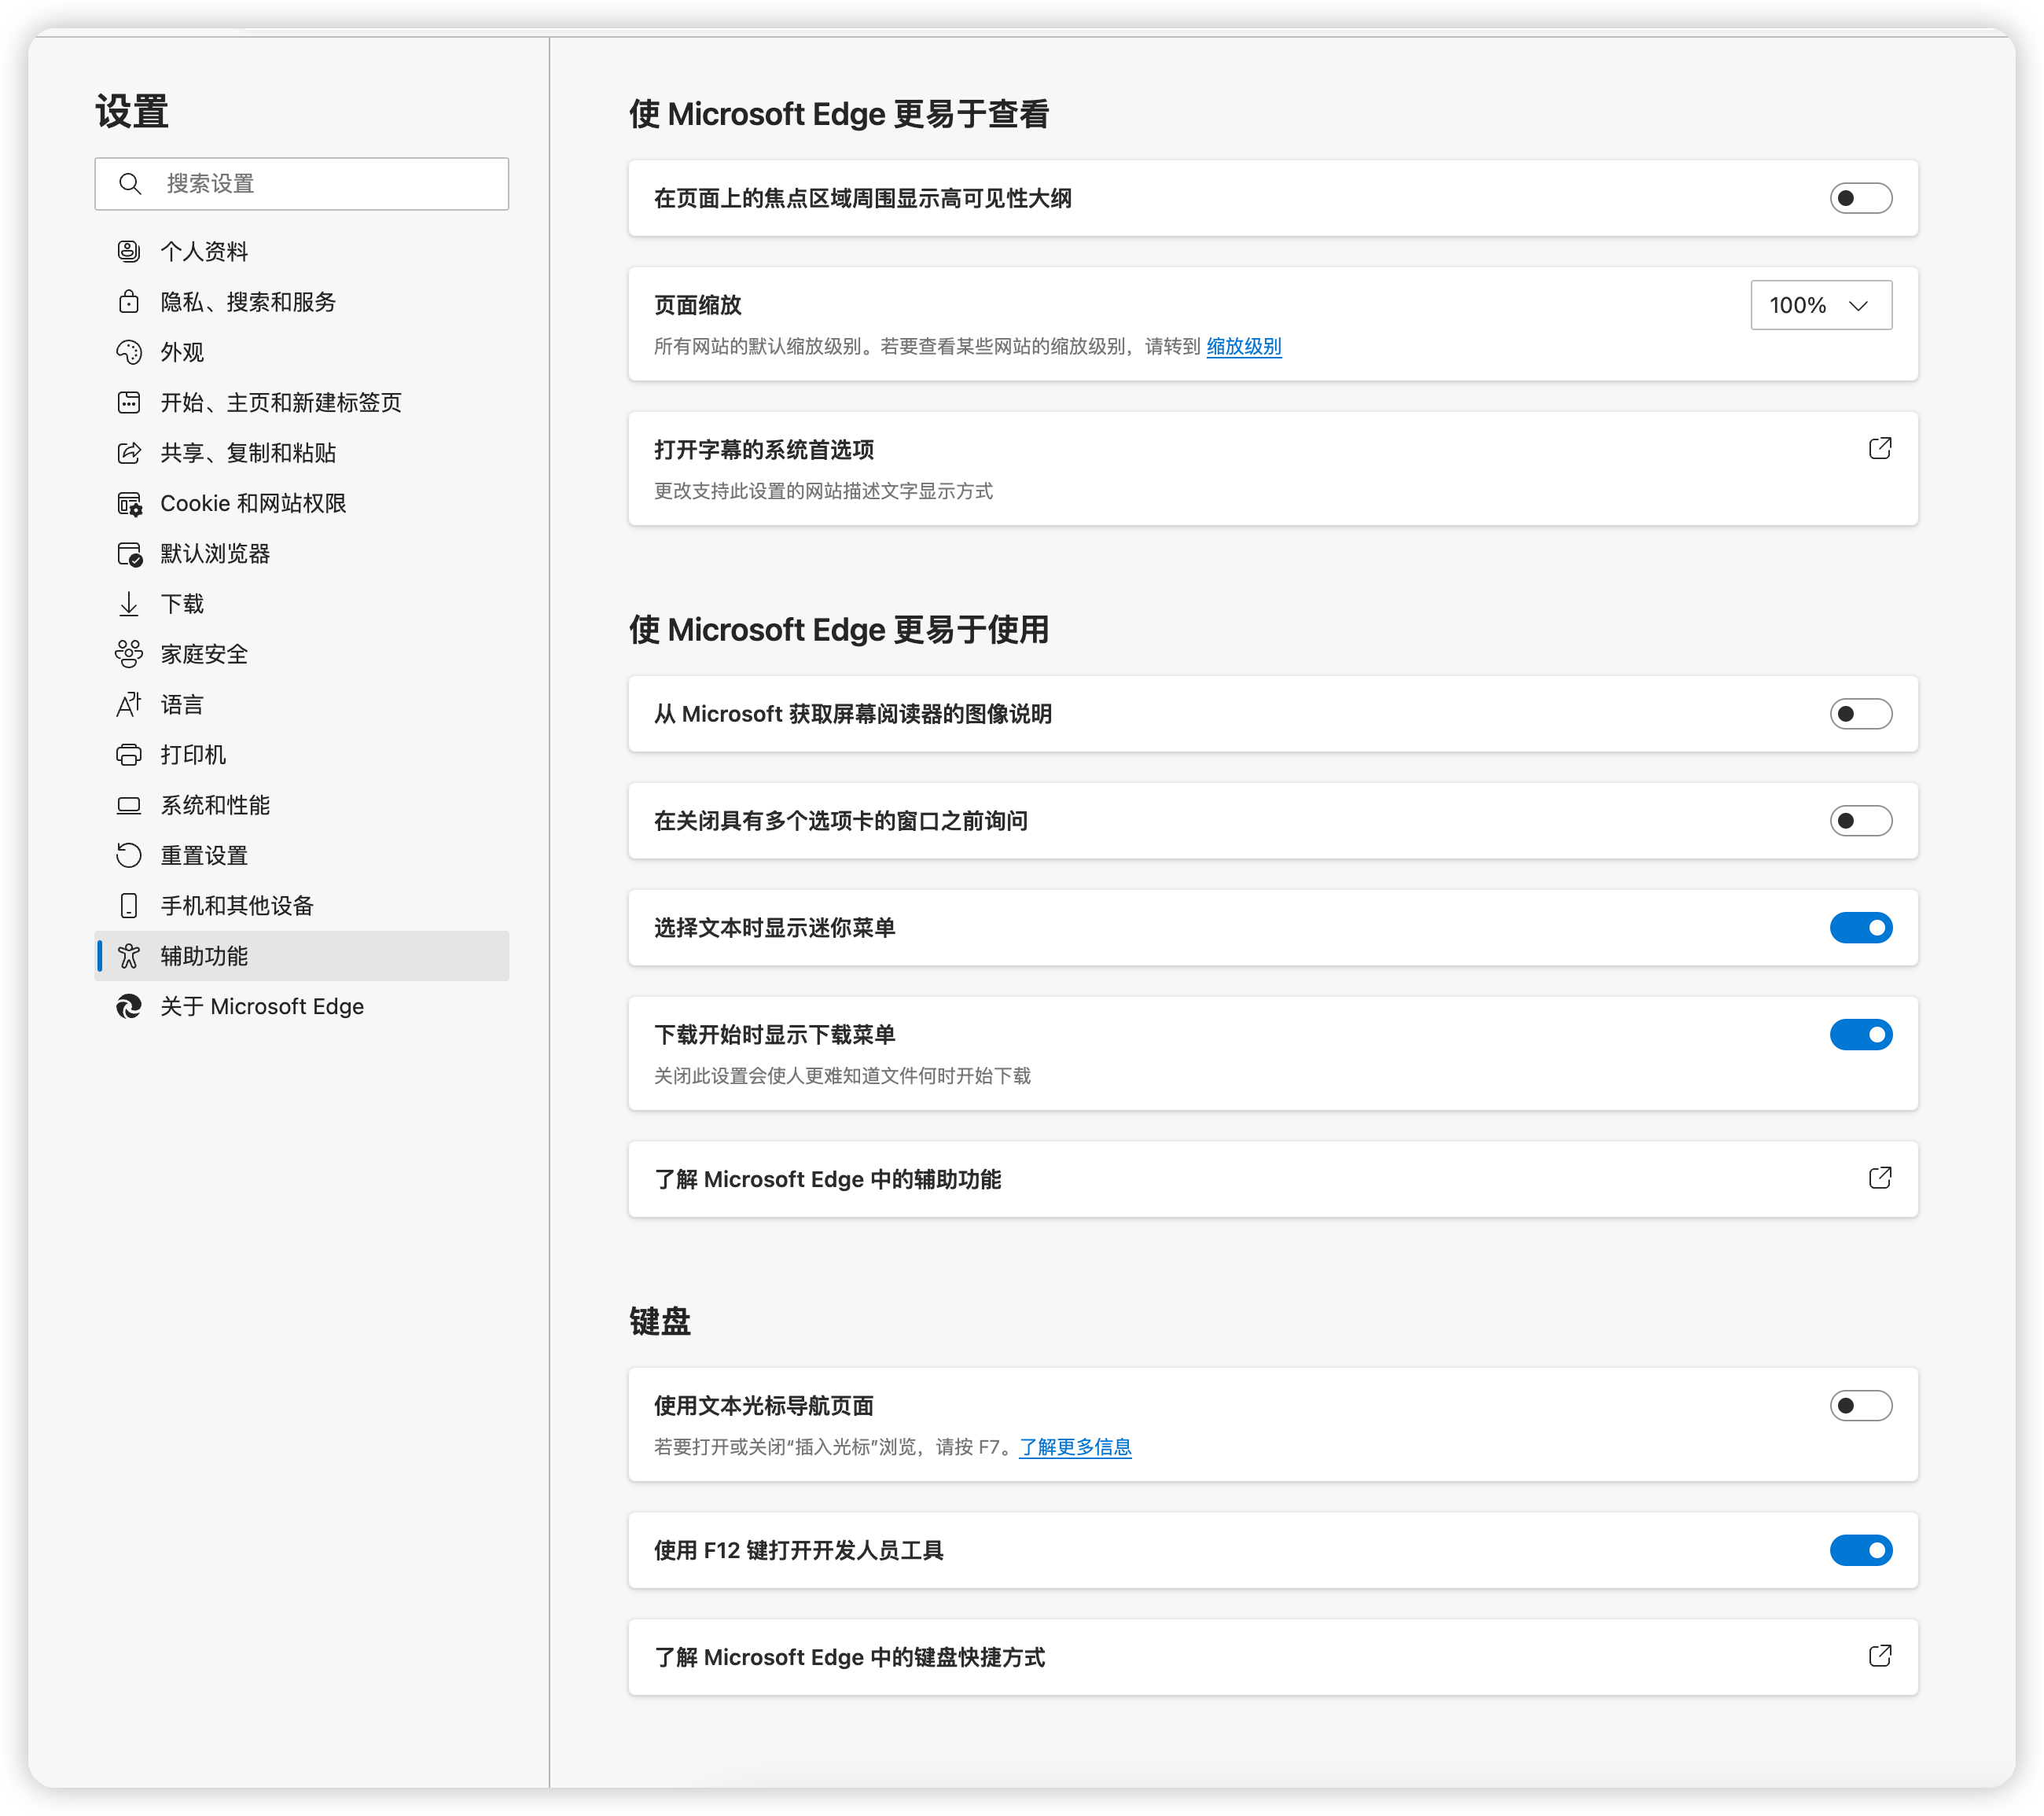The height and width of the screenshot is (1816, 2044).
Task: Select 外观 in the sidebar
Action: click(x=302, y=352)
